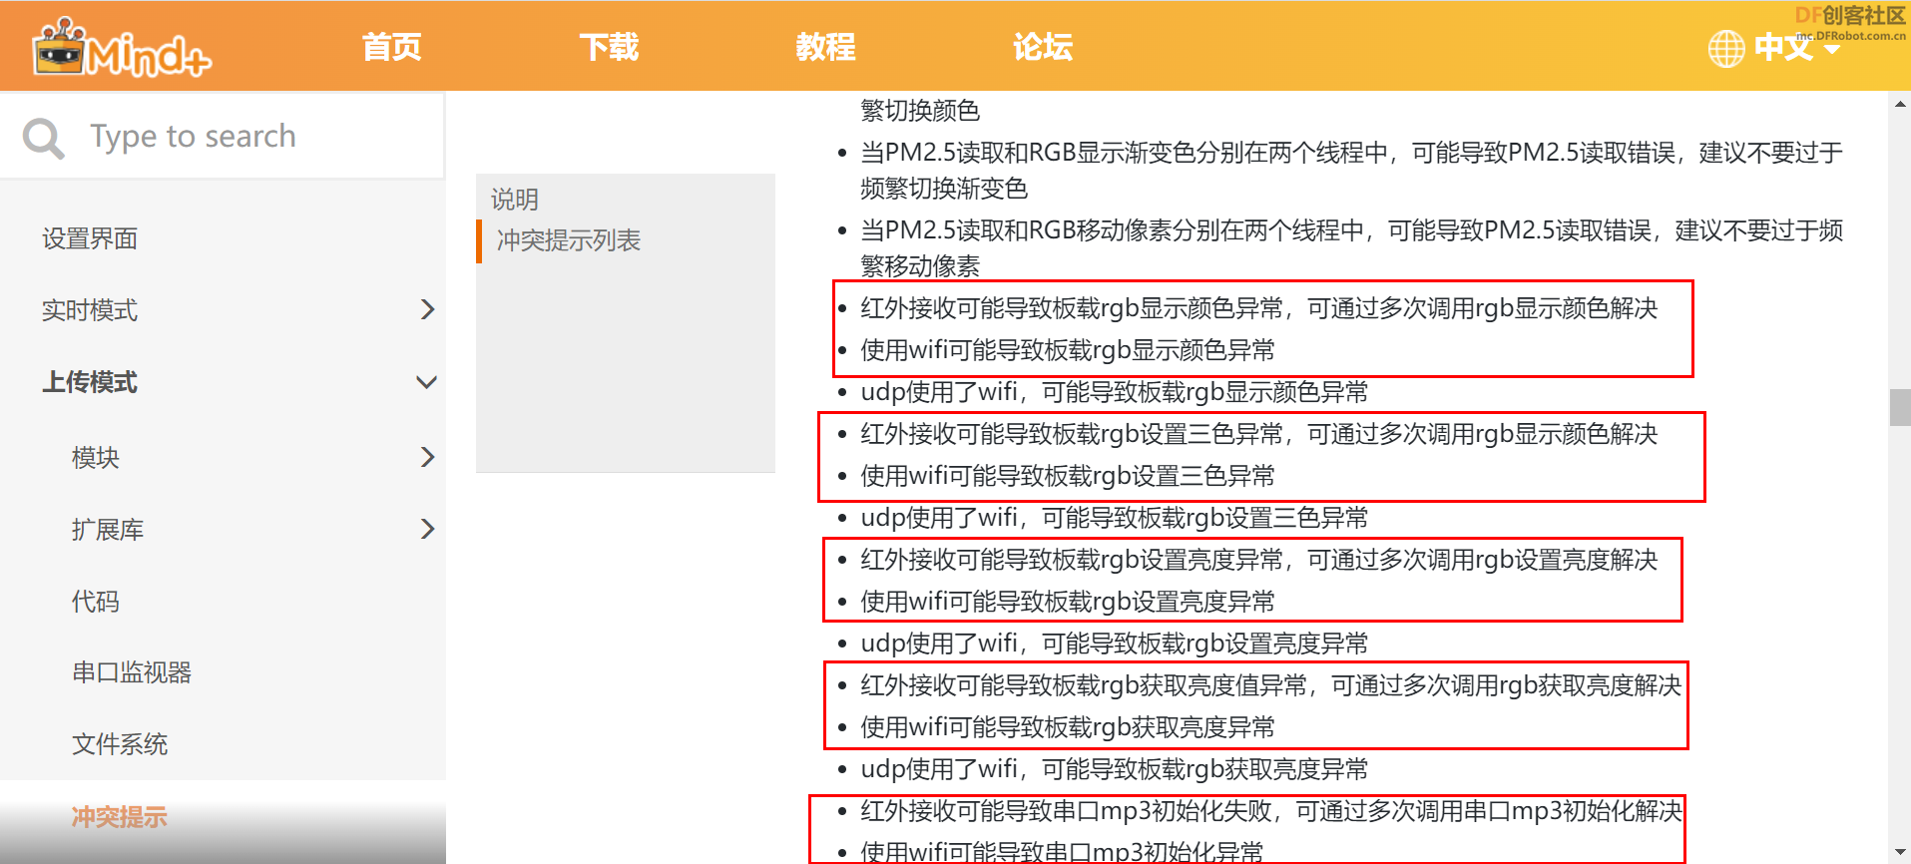Click the RGB显示渐变色 PM2.5 bullet text
This screenshot has width=1911, height=864.
[1352, 171]
